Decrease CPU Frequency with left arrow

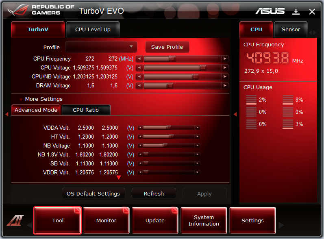139,59
